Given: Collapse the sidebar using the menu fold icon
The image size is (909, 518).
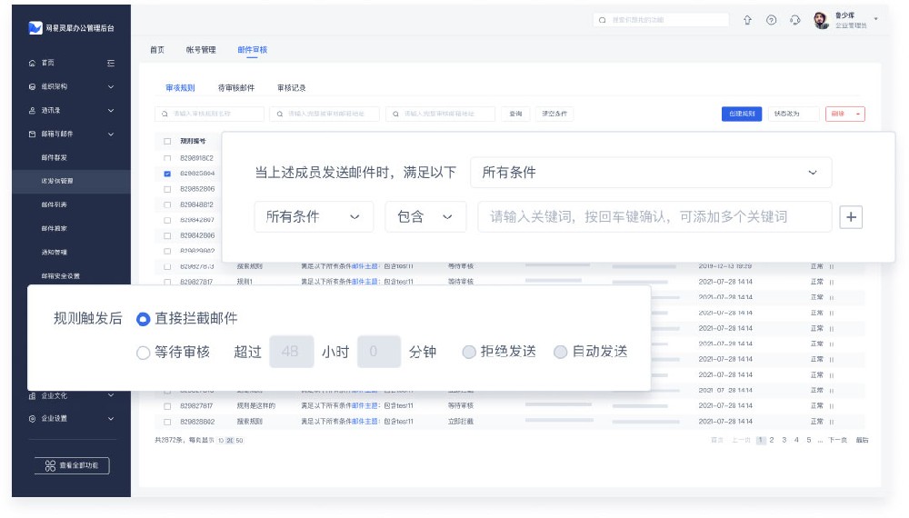Looking at the screenshot, I should coord(111,63).
